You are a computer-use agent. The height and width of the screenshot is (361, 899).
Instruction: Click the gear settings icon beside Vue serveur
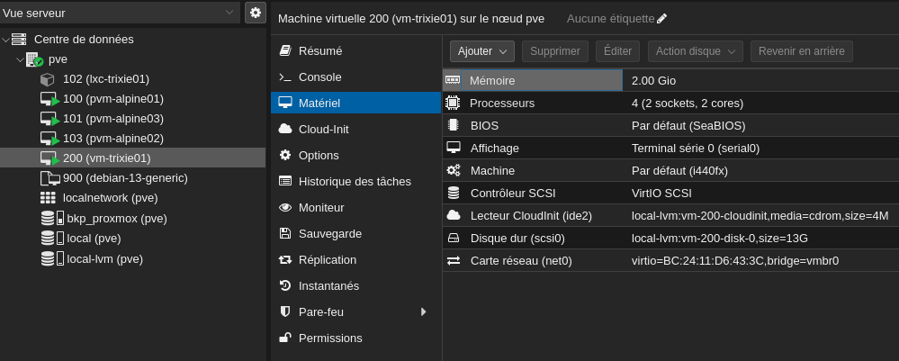(x=256, y=13)
